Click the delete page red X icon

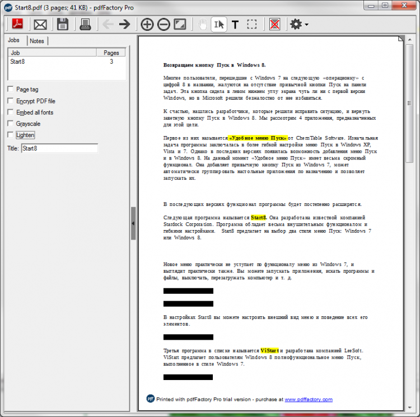274,25
